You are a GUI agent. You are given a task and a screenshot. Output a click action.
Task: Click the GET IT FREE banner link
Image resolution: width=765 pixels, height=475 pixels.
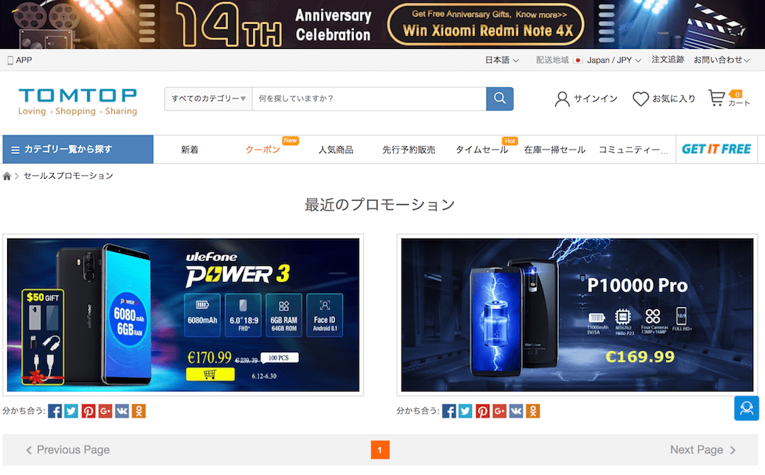point(716,150)
